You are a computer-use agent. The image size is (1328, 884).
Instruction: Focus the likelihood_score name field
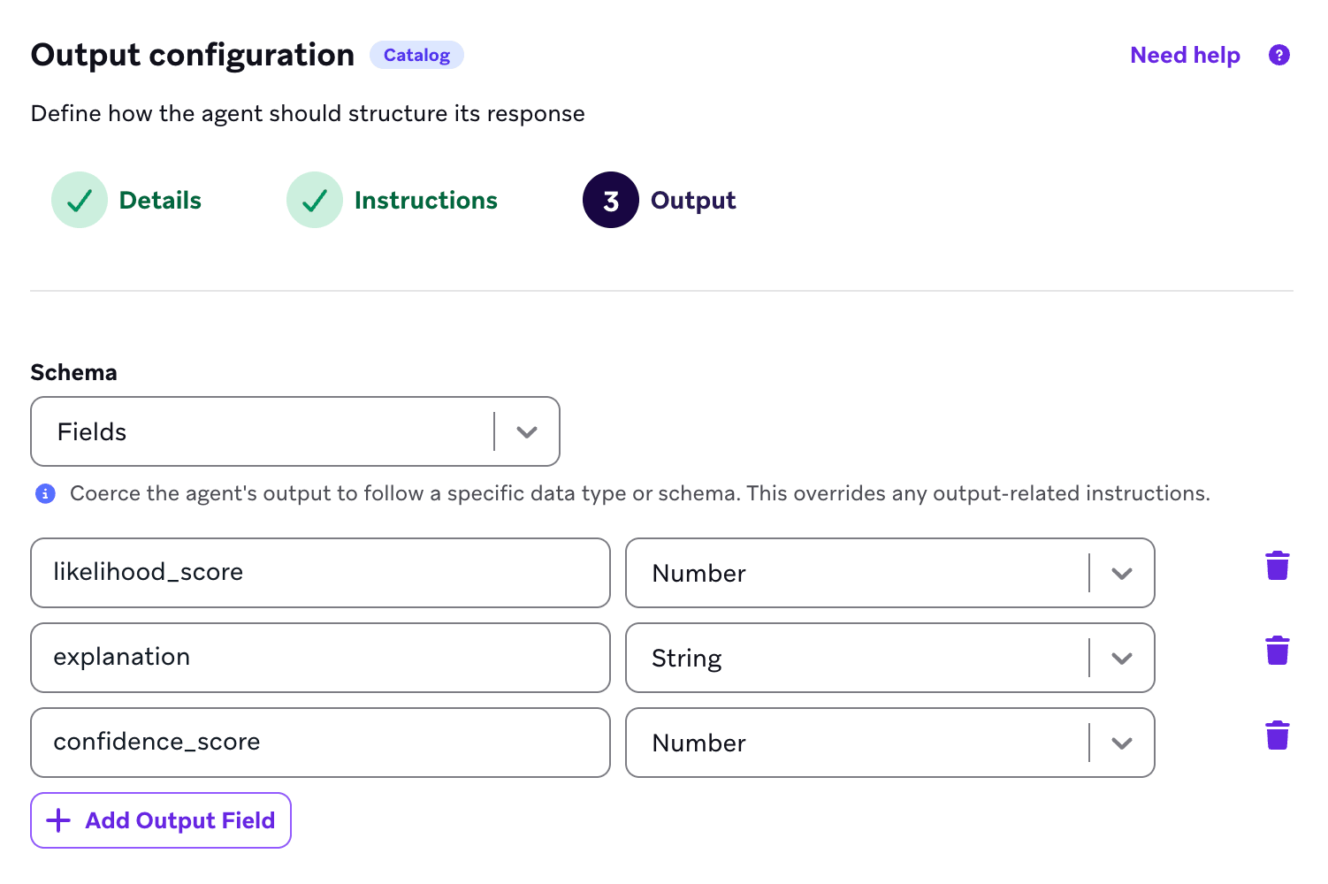click(x=320, y=573)
